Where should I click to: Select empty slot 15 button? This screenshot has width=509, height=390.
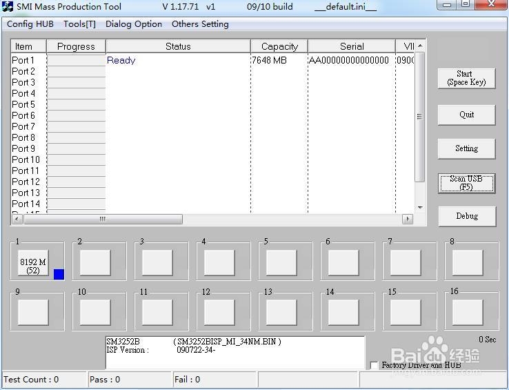[406, 313]
